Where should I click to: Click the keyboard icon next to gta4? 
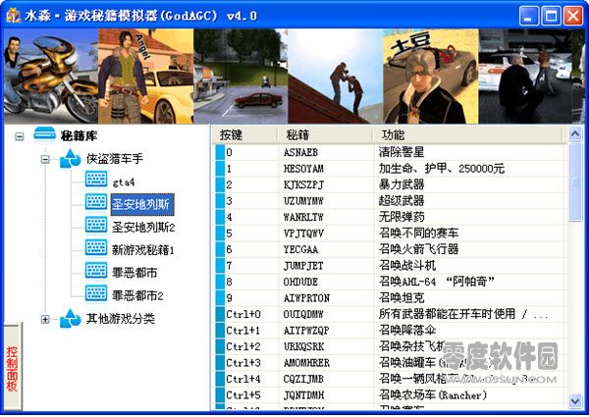96,179
